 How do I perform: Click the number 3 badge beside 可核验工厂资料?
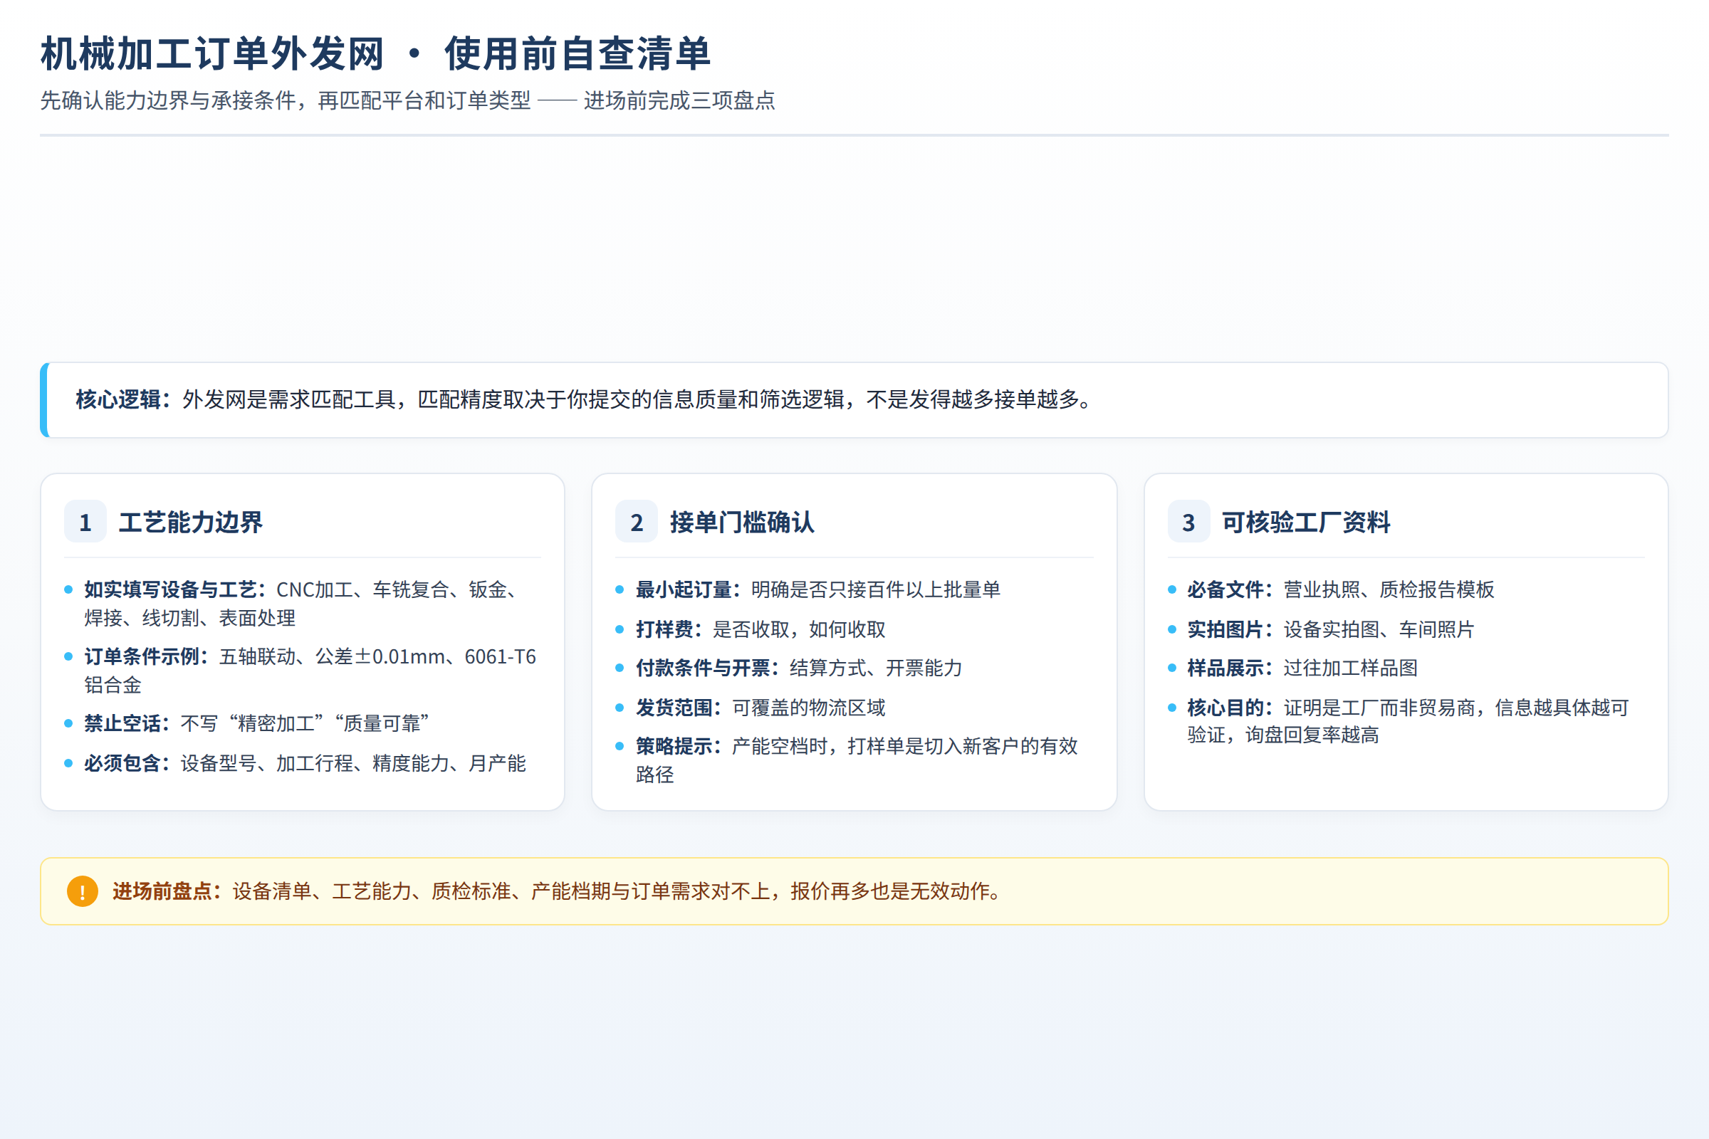1188,522
